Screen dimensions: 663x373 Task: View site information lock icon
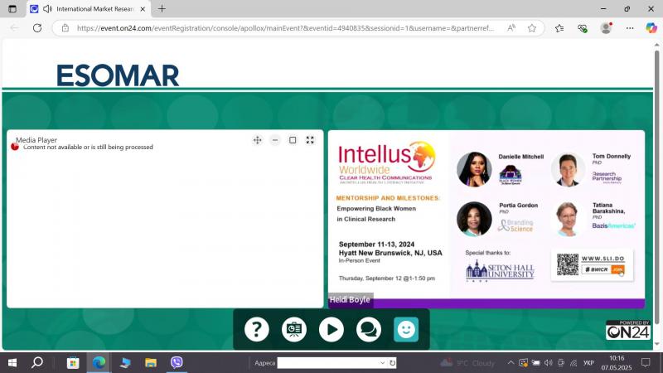point(65,28)
